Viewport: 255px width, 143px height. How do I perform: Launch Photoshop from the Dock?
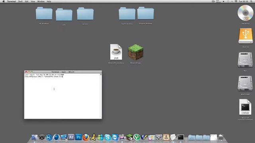point(78,137)
